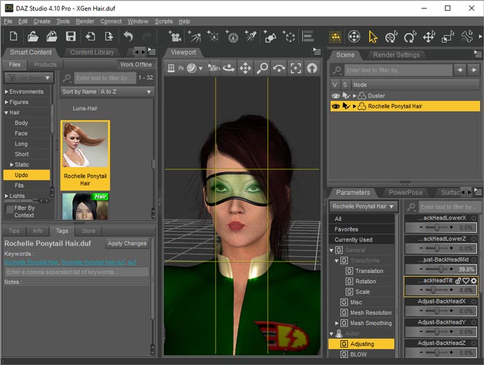484x365 pixels.
Task: Click the viewport pan arrows icon
Action: 245,68
